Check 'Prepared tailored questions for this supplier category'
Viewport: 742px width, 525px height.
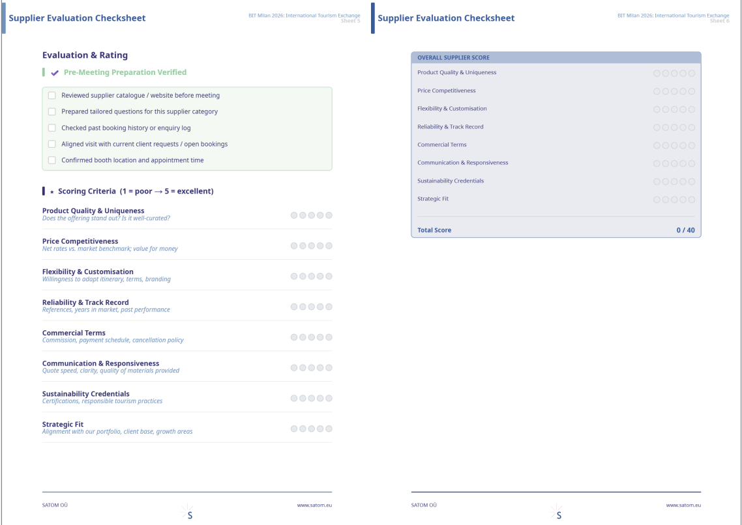click(x=52, y=111)
